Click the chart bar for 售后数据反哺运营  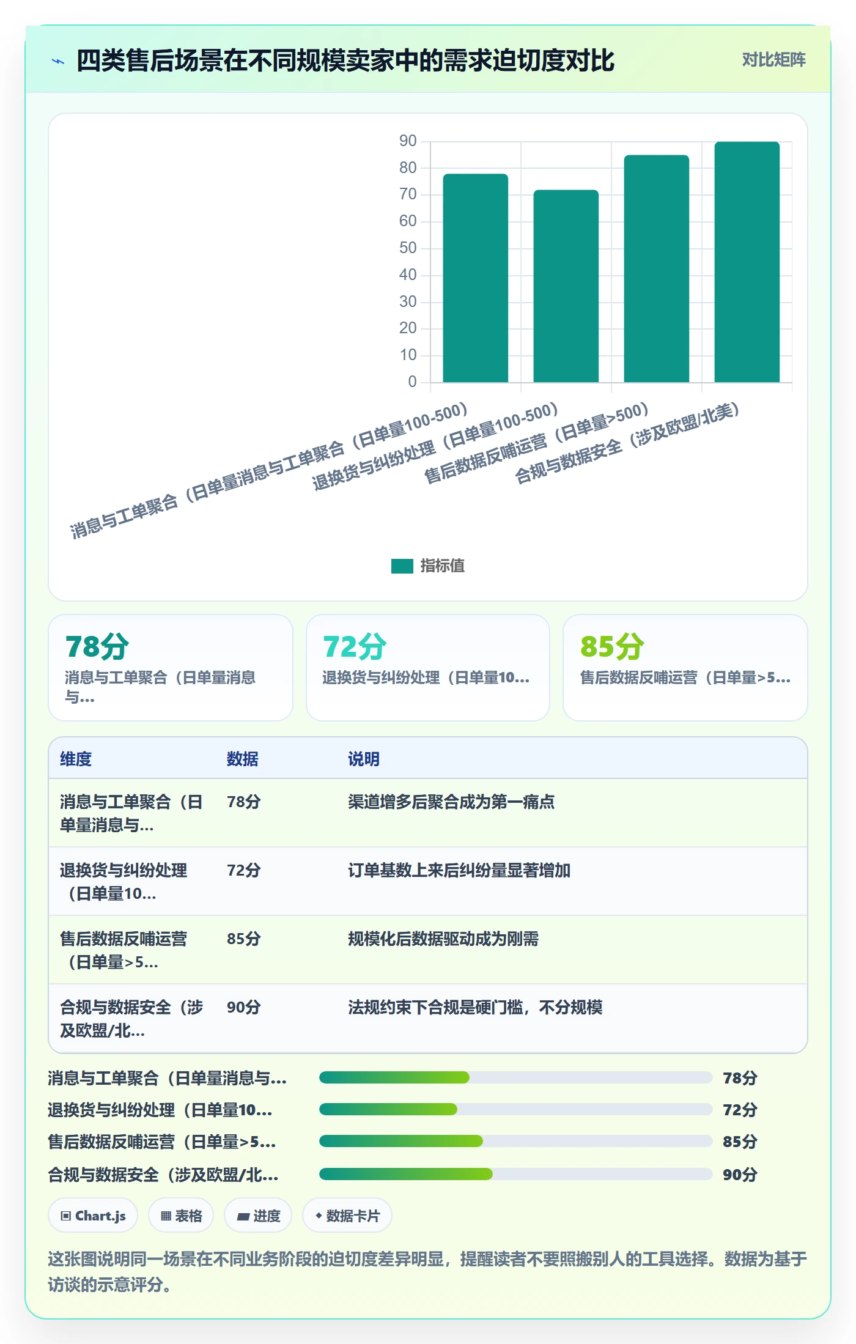tap(657, 269)
